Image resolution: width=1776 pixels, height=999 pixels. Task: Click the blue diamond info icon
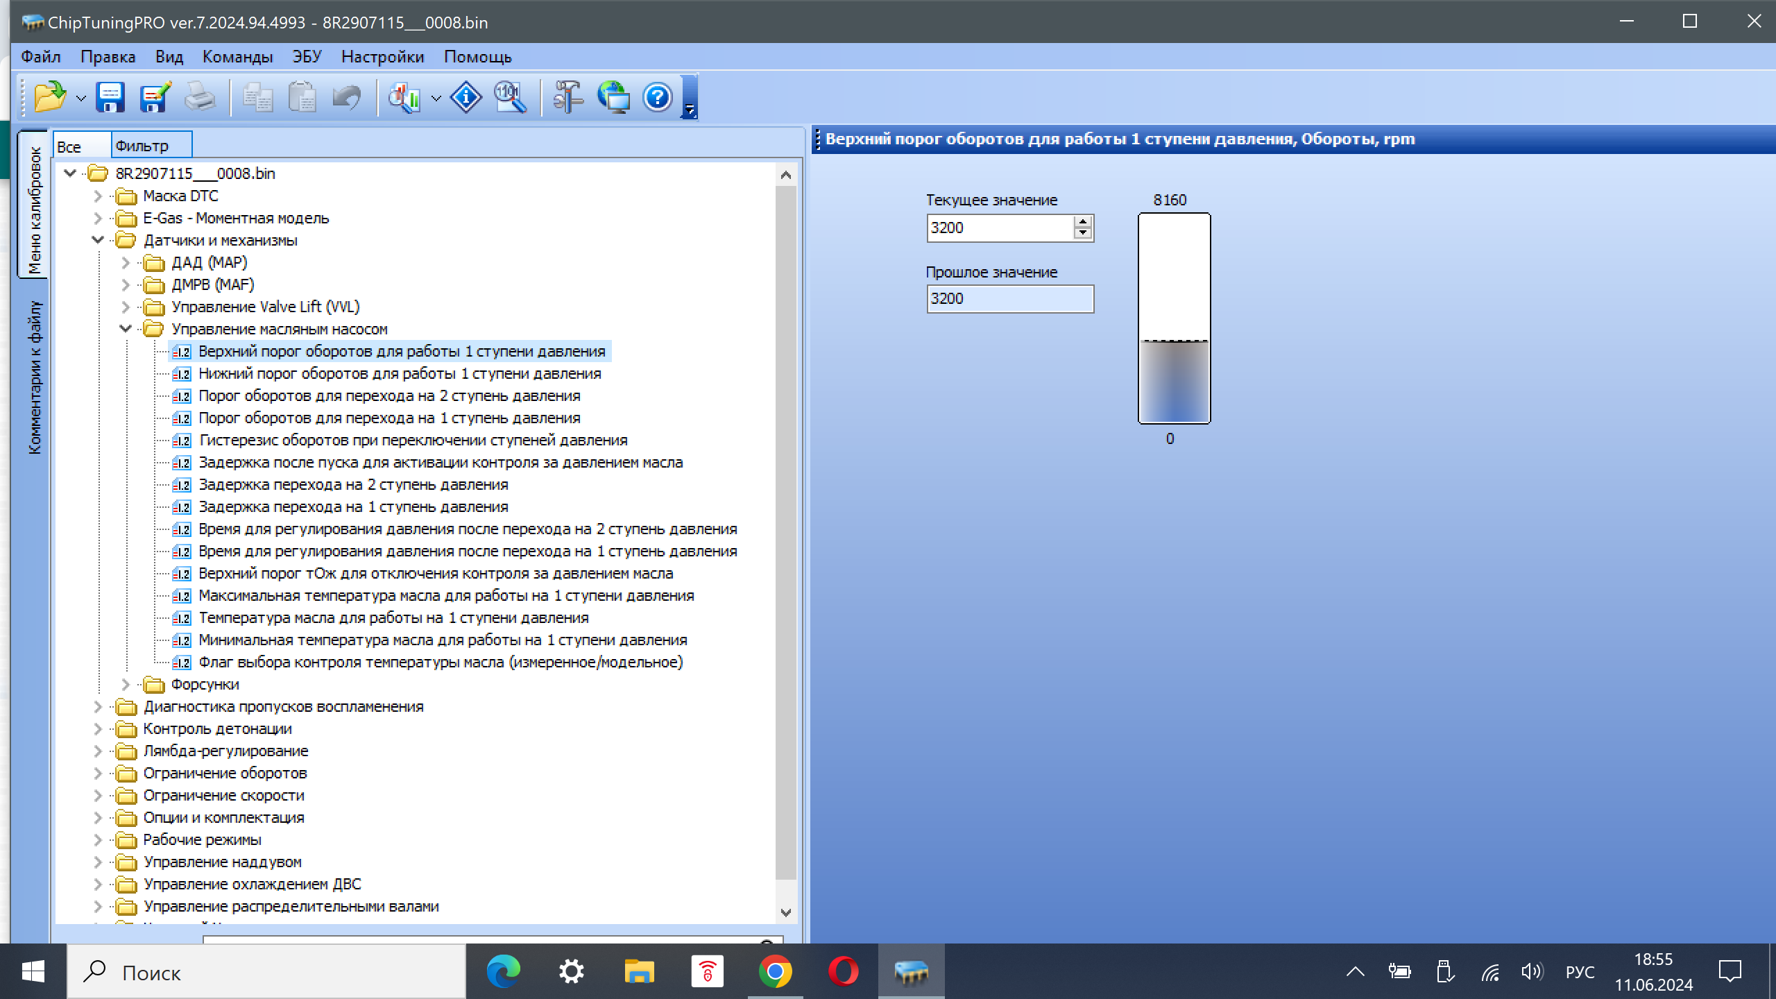466,97
